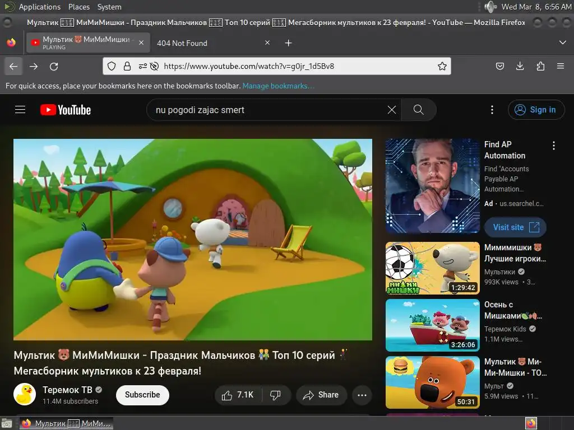Image resolution: width=574 pixels, height=430 pixels.
Task: Open Firefox downloads panel
Action: [x=520, y=66]
